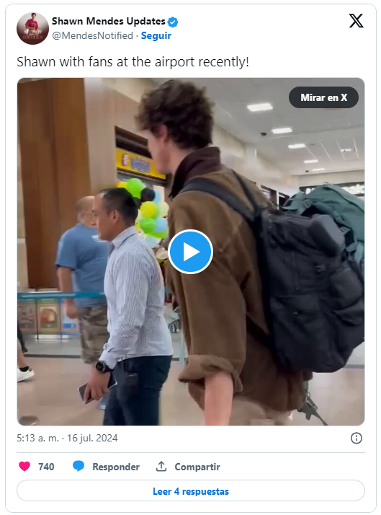The width and height of the screenshot is (381, 515).
Task: Open the 16 jul. 2024 timestamp
Action: tap(92, 438)
